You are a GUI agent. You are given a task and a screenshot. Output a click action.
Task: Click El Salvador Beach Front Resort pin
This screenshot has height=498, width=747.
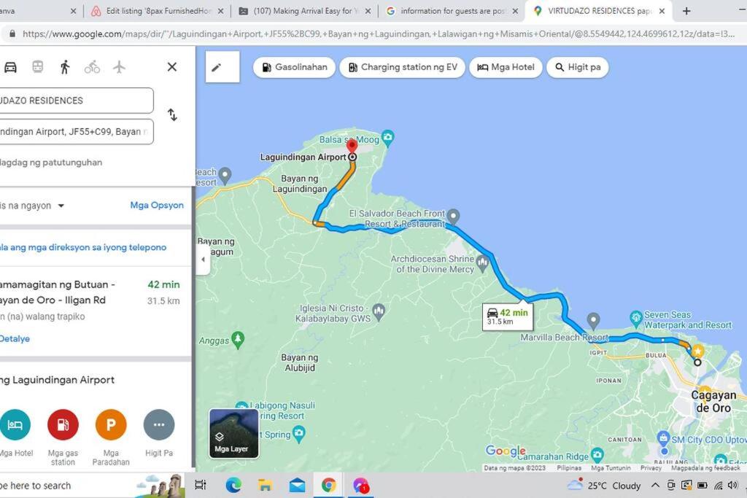point(453,217)
